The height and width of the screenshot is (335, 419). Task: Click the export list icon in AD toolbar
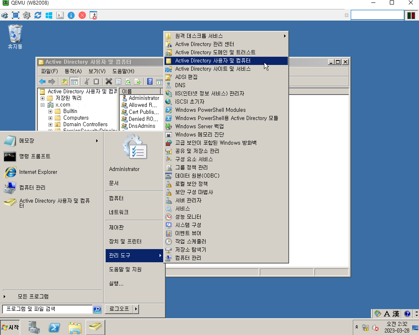tap(137, 81)
